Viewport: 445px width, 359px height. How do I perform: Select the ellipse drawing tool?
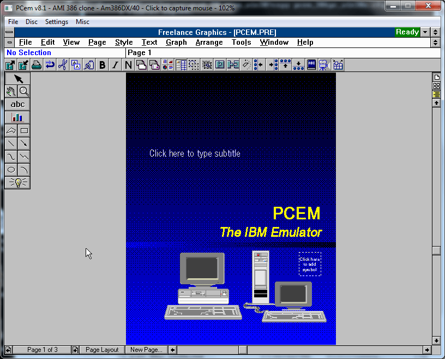11,170
